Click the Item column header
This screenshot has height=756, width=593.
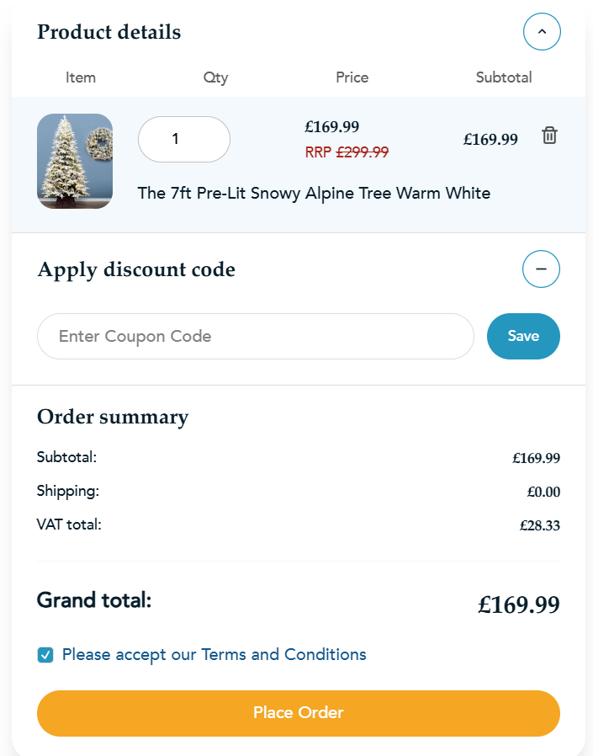(x=81, y=77)
